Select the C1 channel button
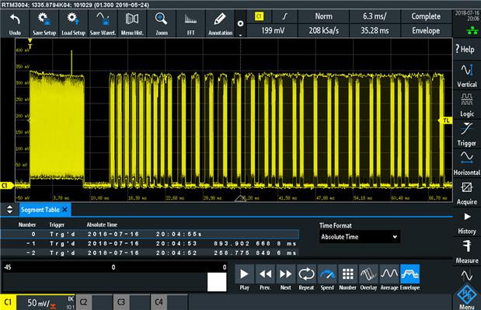Viewport: 481px width, 310px height. tap(8, 302)
